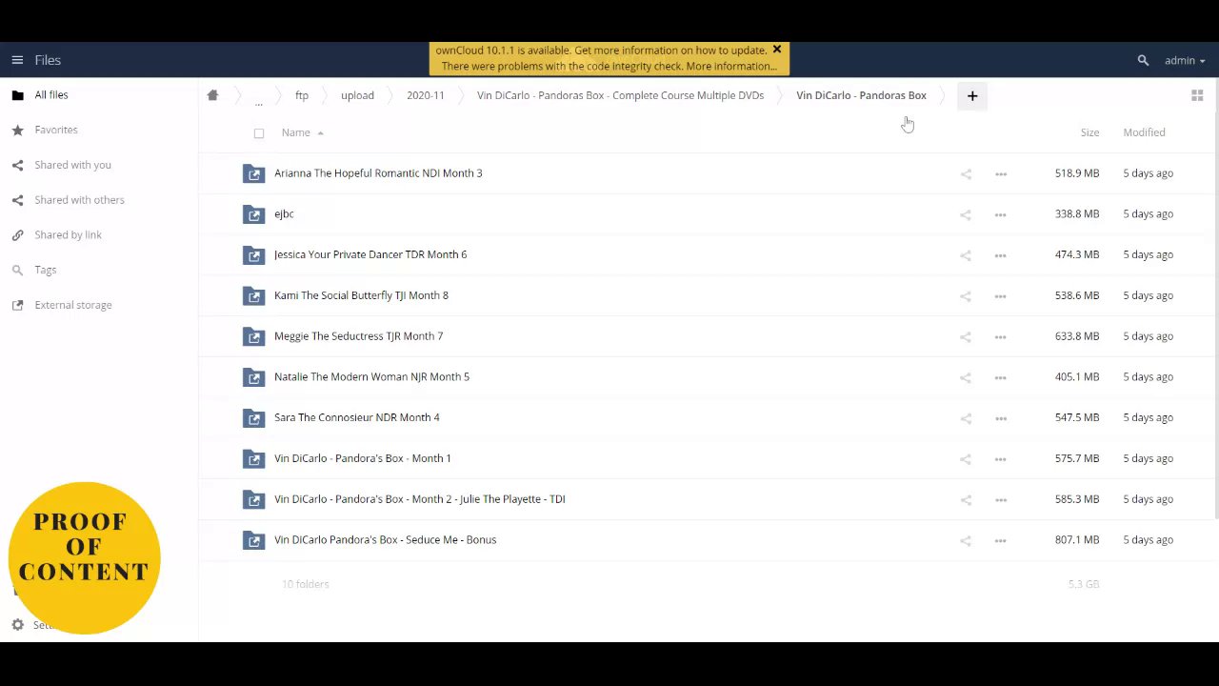This screenshot has height=686, width=1219.
Task: Open more actions for Jessica folder
Action: [x=1001, y=254]
